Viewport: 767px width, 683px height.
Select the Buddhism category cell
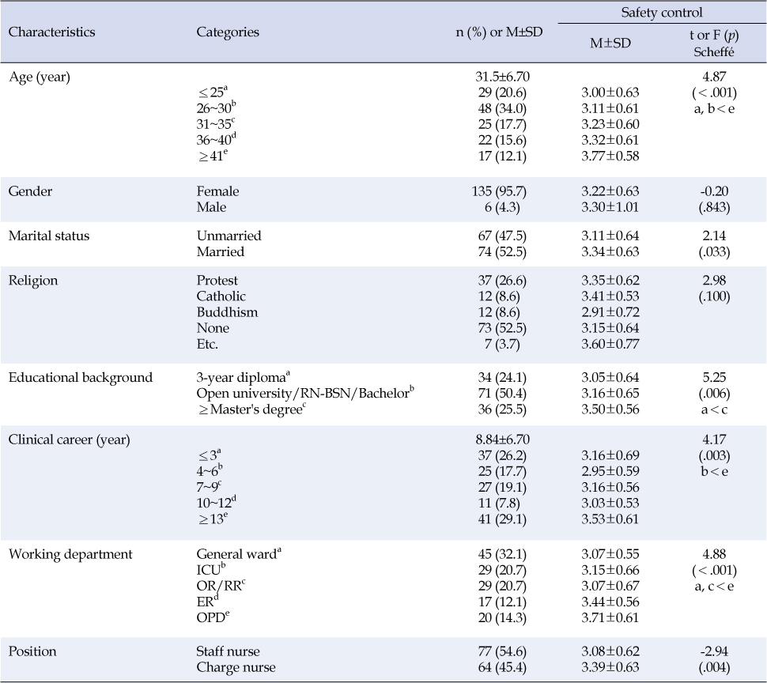(227, 312)
